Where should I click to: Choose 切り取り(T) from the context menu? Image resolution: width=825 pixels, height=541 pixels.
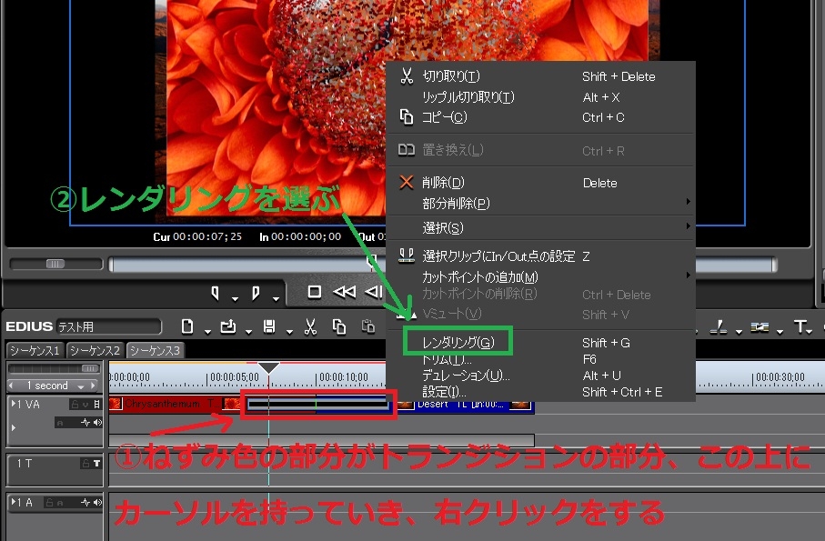[540, 76]
